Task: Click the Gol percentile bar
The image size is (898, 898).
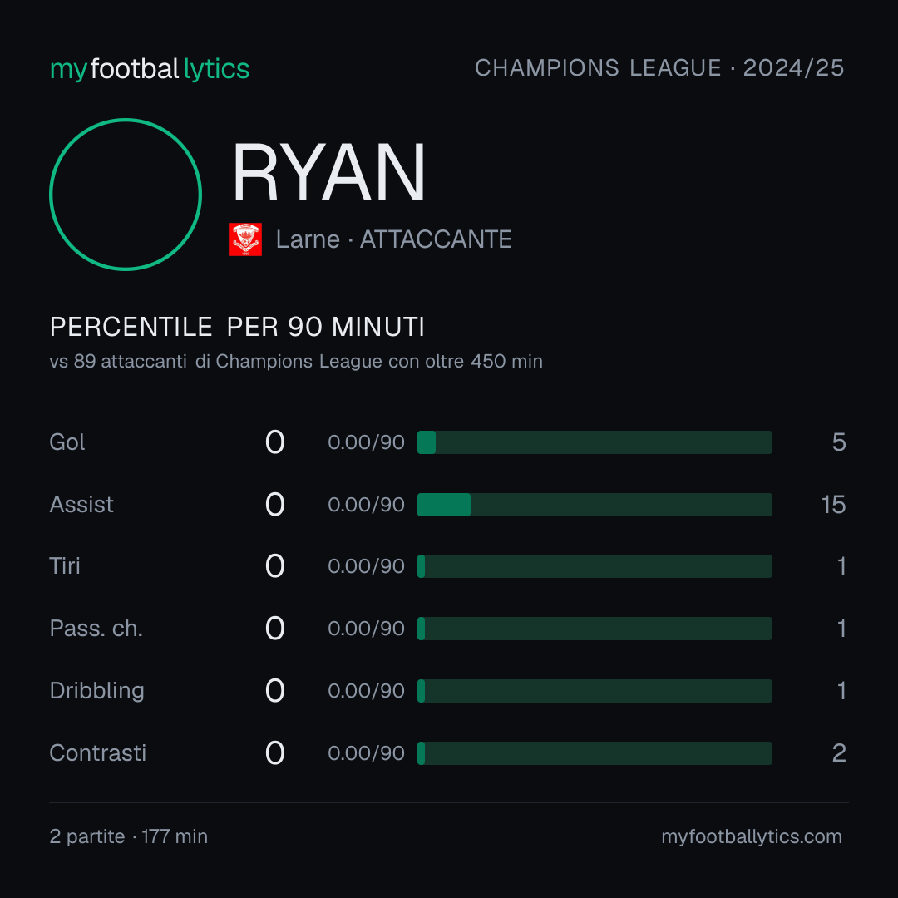Action: 595,442
